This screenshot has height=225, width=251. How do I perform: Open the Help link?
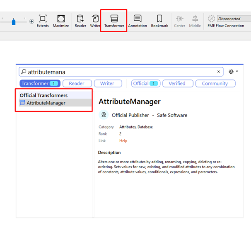pos(123,141)
